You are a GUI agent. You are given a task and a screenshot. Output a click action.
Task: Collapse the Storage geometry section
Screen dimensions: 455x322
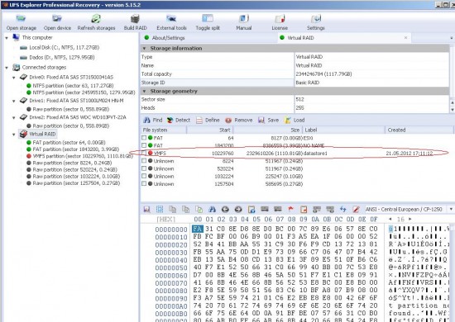pos(144,91)
